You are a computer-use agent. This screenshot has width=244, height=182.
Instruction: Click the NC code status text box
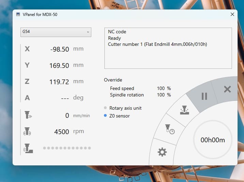[x=168, y=48]
